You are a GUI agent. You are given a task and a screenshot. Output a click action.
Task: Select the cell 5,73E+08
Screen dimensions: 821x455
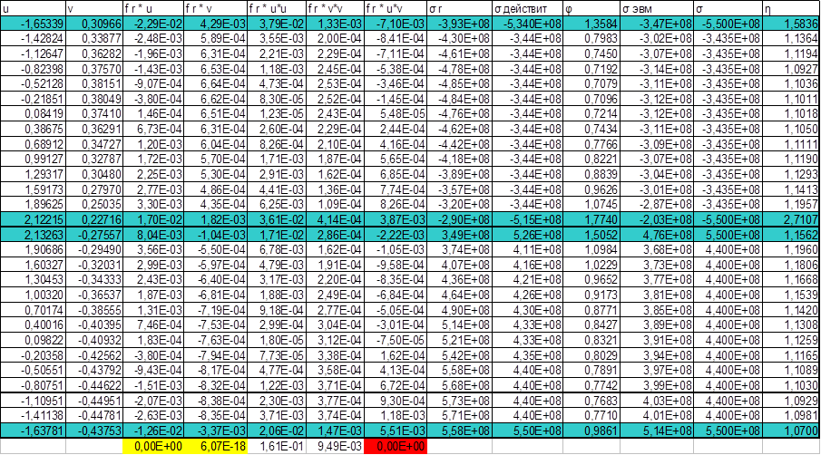click(459, 402)
